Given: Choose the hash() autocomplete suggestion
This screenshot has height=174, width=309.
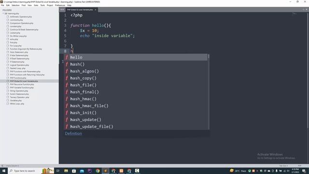Looking at the screenshot, I should tap(136, 64).
